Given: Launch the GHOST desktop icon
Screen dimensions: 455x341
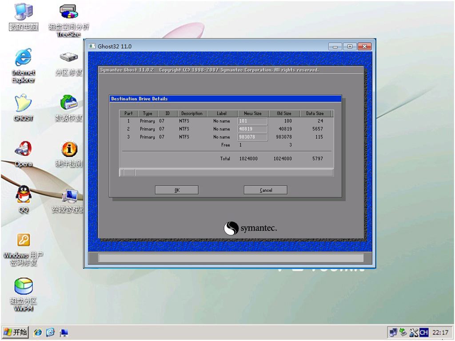Looking at the screenshot, I should (x=23, y=107).
